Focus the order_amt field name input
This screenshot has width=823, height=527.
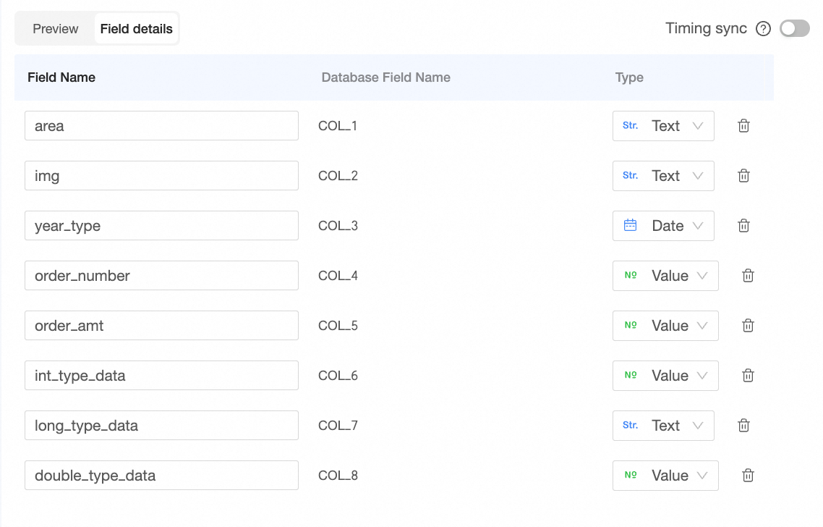161,325
